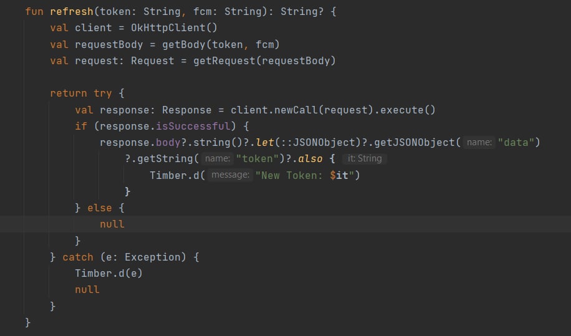The width and height of the screenshot is (571, 336).
Task: Click the 'else' keyword
Action: (x=100, y=208)
